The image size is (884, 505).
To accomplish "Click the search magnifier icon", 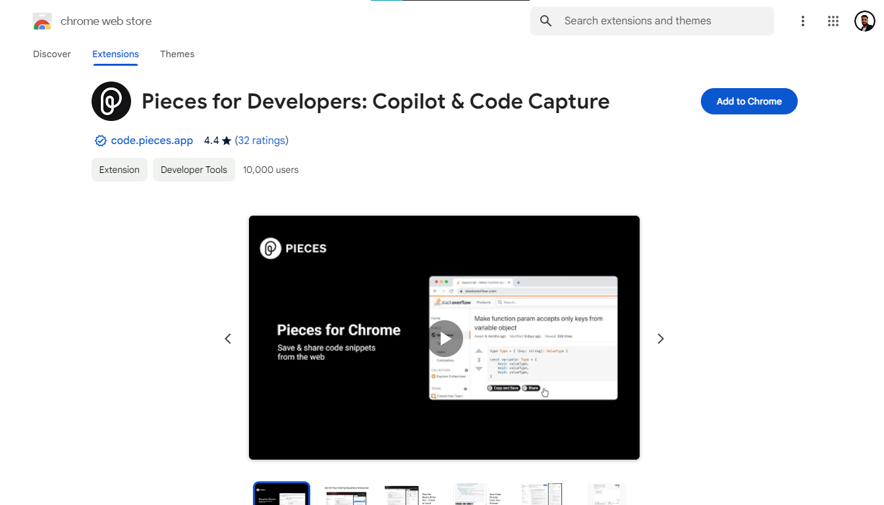I will [546, 20].
